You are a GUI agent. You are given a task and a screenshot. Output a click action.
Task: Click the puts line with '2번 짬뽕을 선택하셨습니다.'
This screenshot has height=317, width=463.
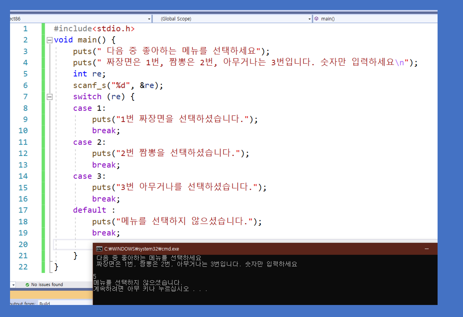tap(171, 153)
